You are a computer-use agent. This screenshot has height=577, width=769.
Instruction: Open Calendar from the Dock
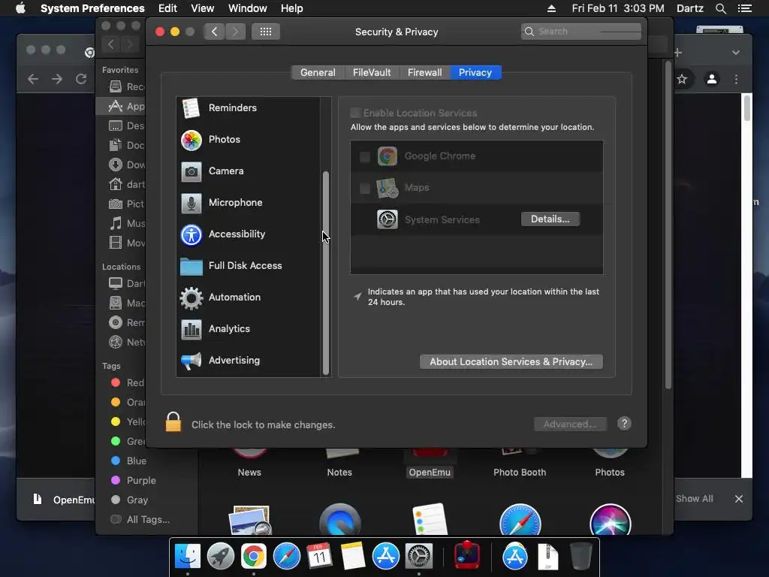click(x=319, y=556)
